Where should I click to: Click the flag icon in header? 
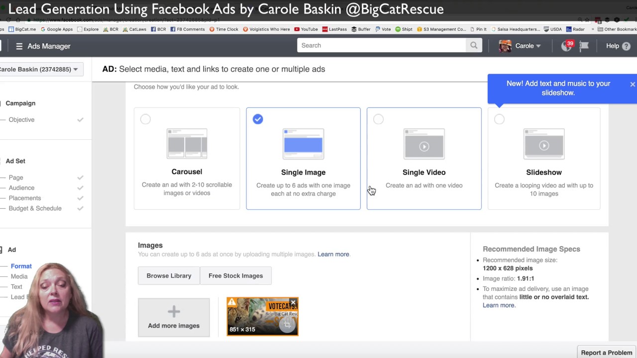pos(584,46)
